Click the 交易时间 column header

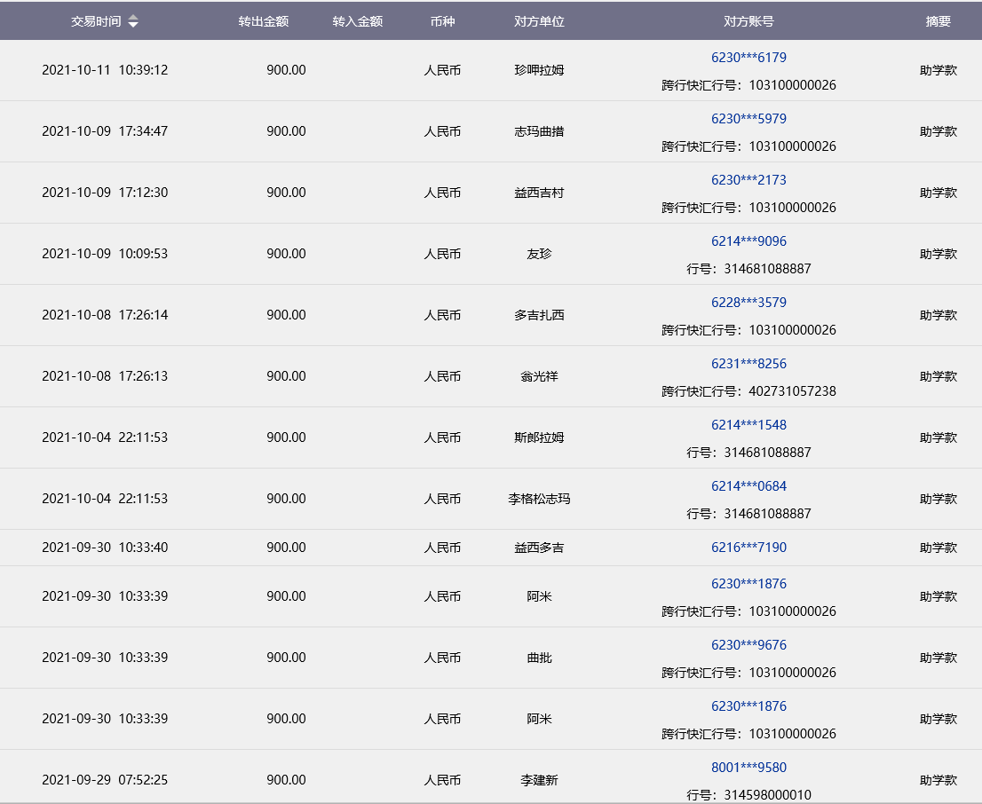[x=96, y=21]
